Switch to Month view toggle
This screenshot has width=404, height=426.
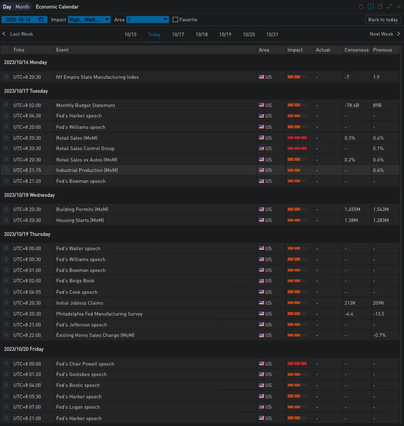[x=22, y=7]
